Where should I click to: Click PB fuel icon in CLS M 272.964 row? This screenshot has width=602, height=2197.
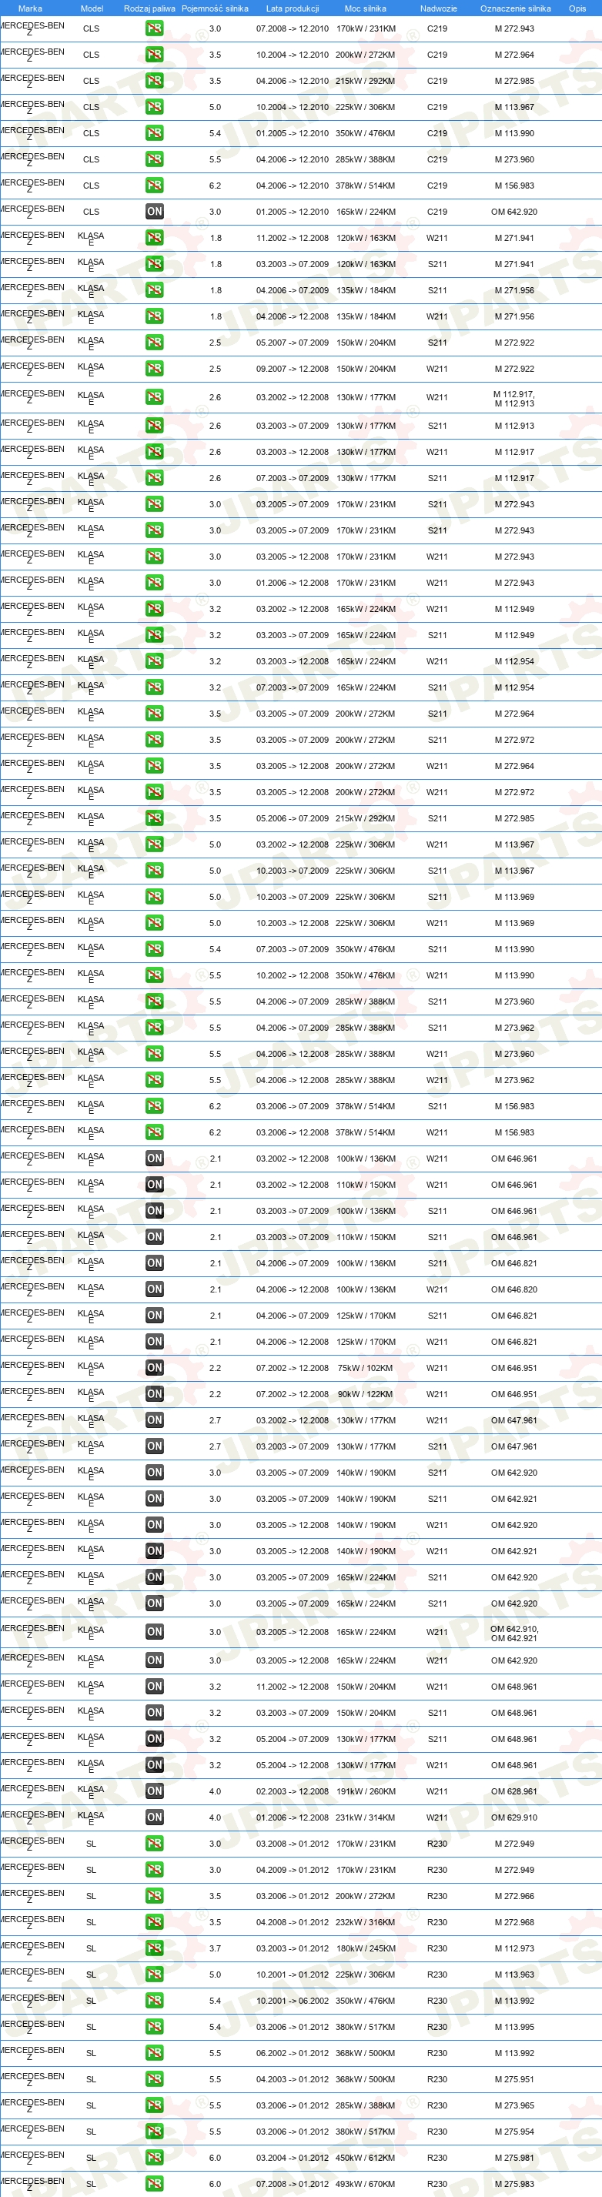[x=154, y=55]
